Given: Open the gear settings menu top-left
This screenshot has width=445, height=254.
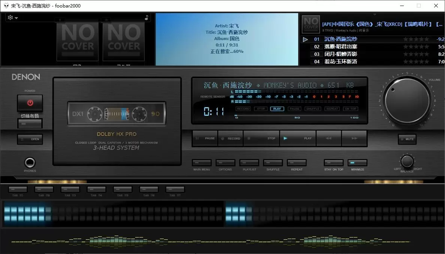Looking at the screenshot, I should coord(12,18).
